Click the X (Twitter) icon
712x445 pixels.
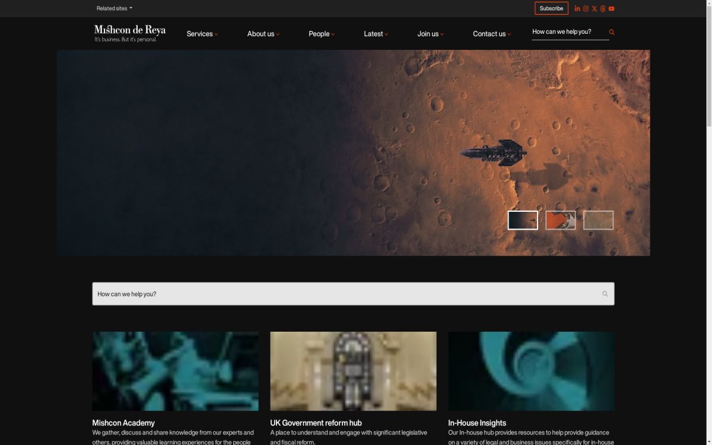click(595, 8)
